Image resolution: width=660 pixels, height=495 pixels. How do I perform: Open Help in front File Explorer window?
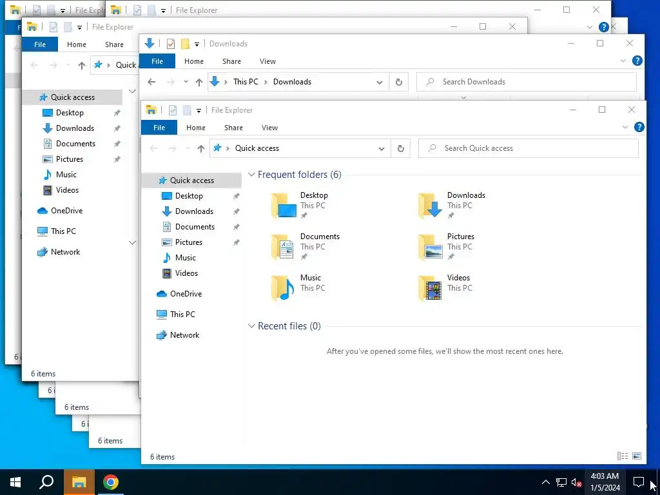[x=639, y=127]
